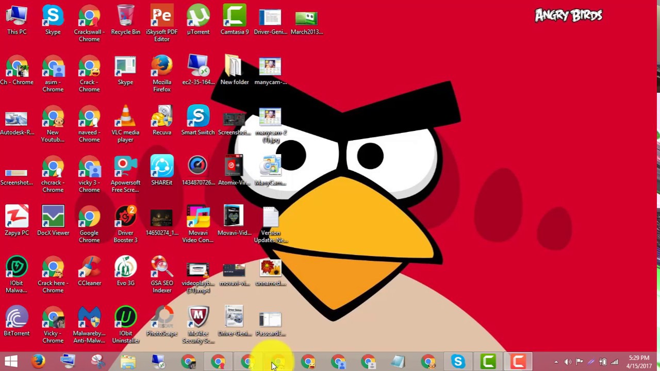The width and height of the screenshot is (660, 371).
Task: Launch IObit Malware Fighter
Action: tap(16, 275)
